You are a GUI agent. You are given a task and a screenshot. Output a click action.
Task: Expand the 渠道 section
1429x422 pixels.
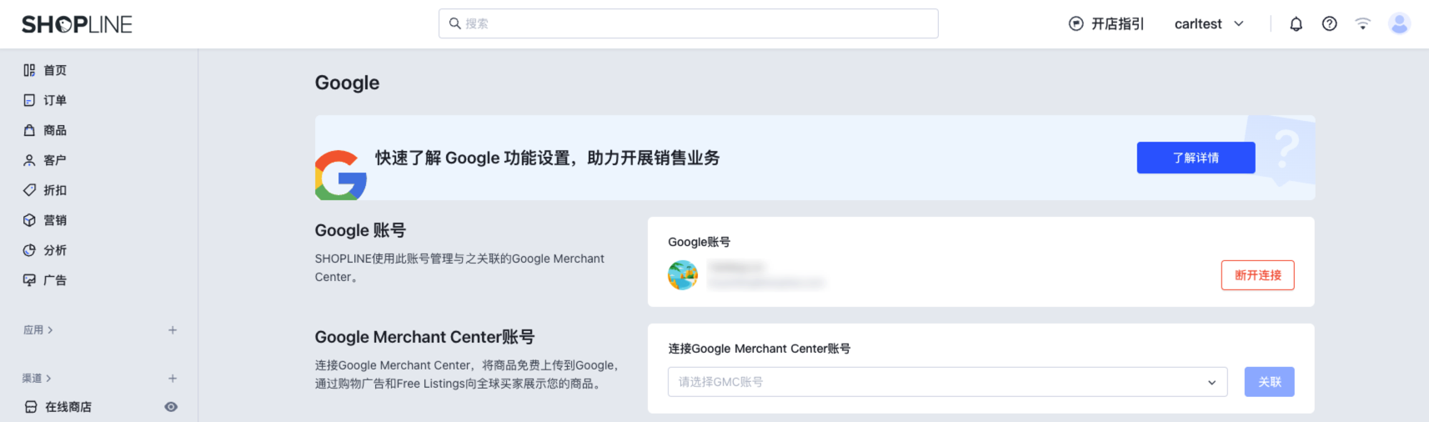(38, 379)
